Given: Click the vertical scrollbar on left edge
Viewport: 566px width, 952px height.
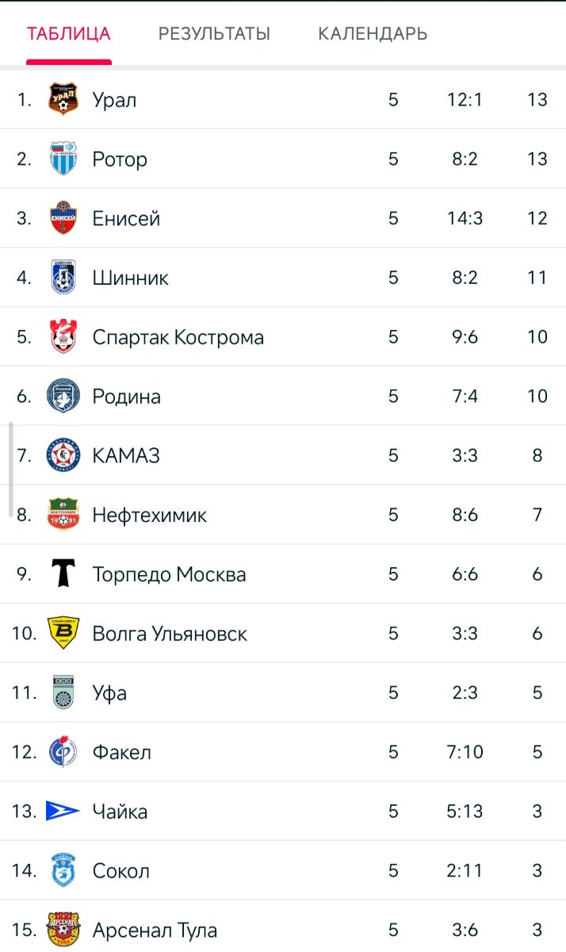Looking at the screenshot, I should [x=11, y=470].
